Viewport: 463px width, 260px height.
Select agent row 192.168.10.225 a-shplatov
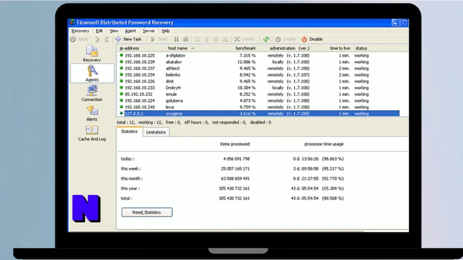pyautogui.click(x=258, y=56)
